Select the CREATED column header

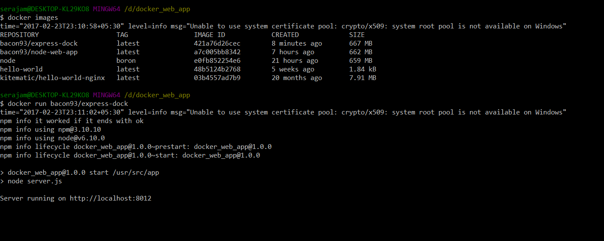[285, 35]
